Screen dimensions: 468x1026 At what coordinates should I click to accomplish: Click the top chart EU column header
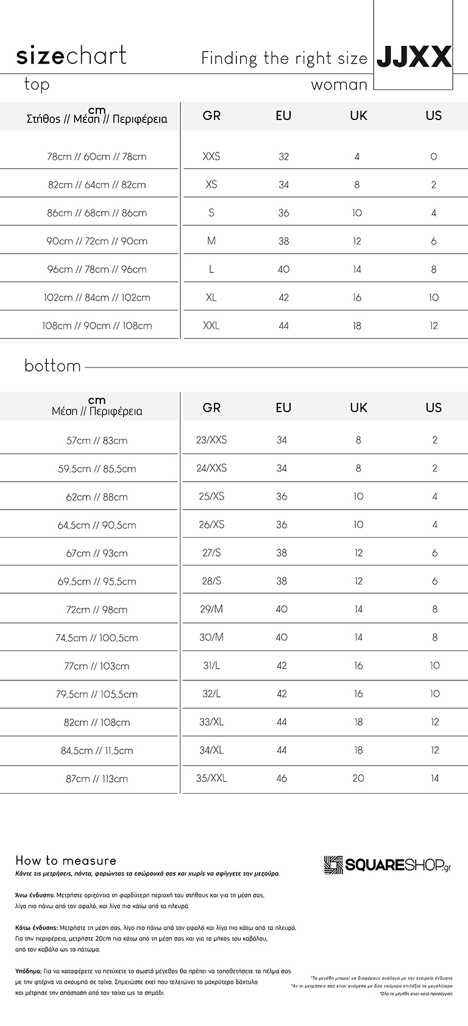click(x=283, y=116)
